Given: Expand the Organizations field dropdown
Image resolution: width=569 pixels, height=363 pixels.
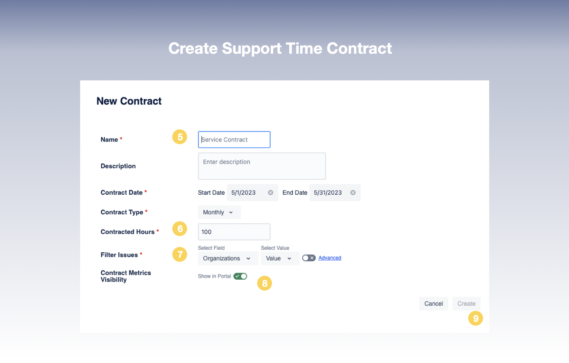Looking at the screenshot, I should pyautogui.click(x=228, y=258).
